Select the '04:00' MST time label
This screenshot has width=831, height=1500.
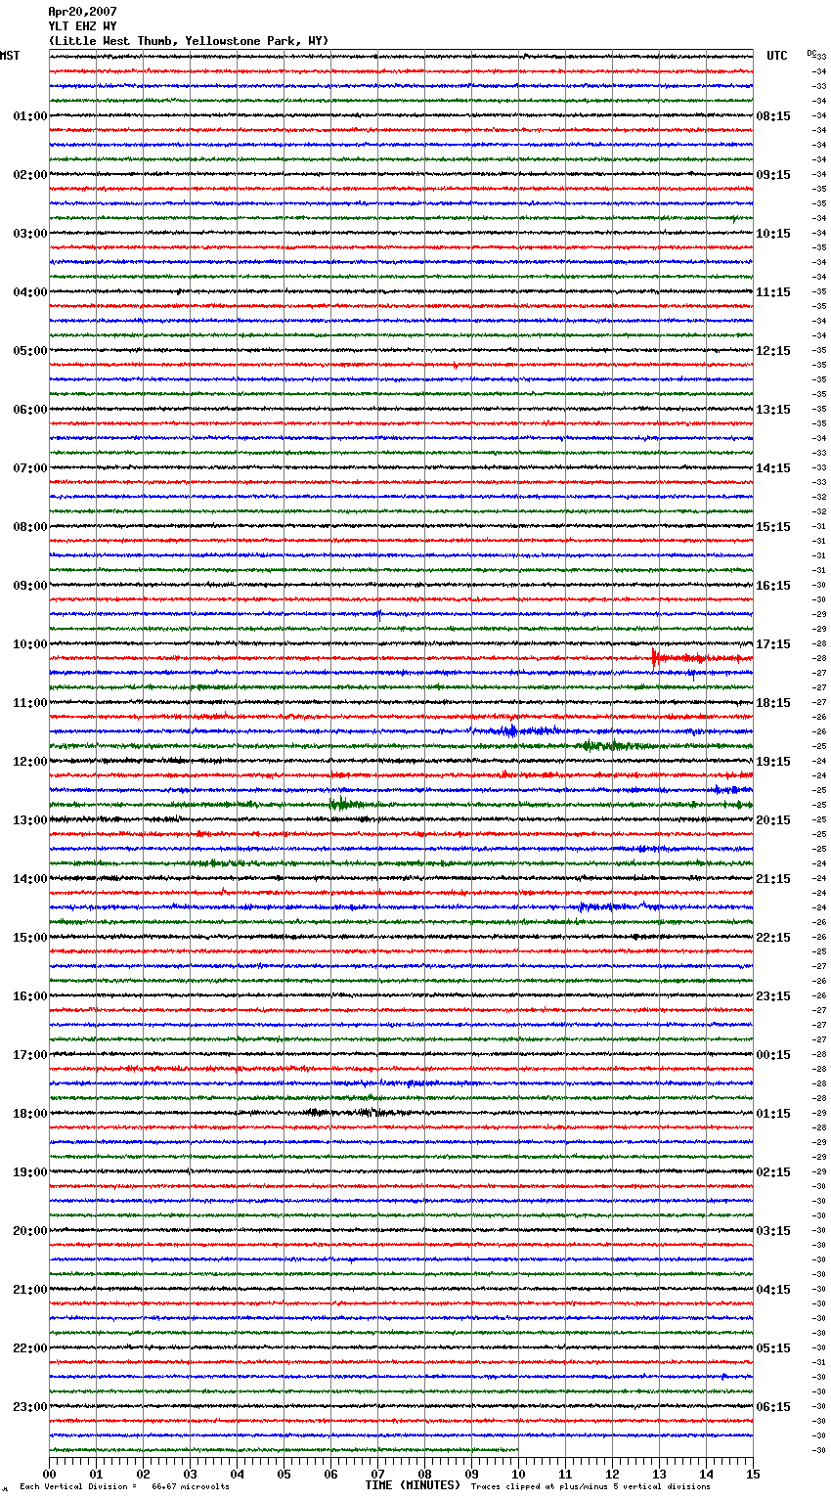coord(30,292)
